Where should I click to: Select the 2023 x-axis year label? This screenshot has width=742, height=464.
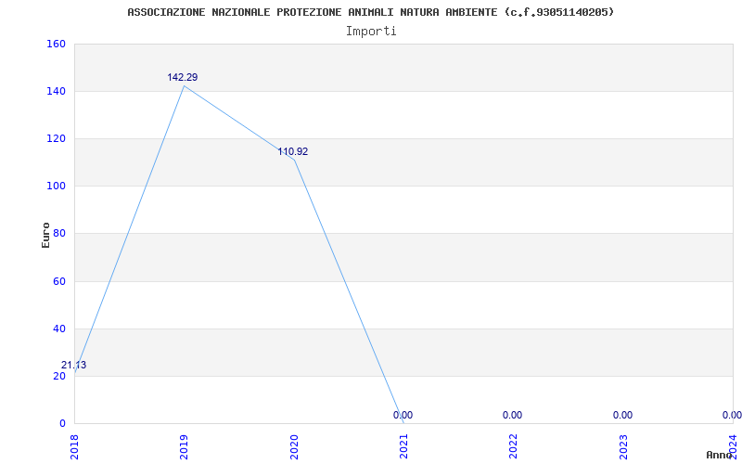click(623, 447)
